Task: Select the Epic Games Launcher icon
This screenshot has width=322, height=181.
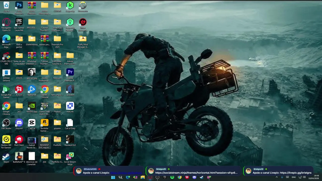Action: (19, 25)
